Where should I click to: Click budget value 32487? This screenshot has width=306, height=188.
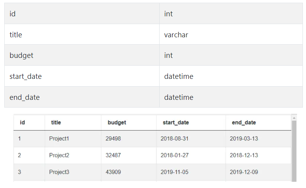coord(113,155)
